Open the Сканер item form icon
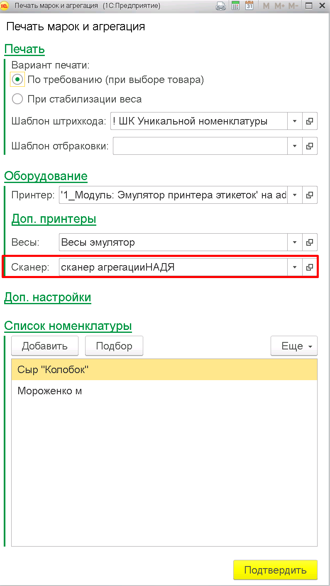This screenshot has height=586, width=330. point(309,267)
